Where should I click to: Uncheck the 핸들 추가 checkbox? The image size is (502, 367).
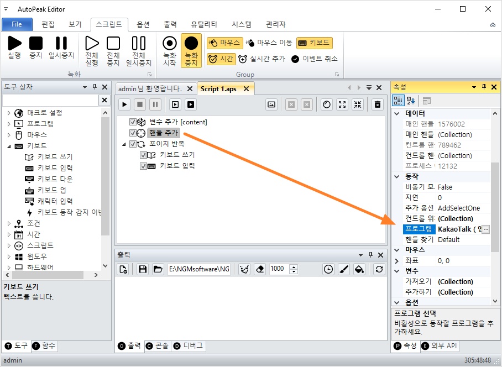(x=133, y=133)
